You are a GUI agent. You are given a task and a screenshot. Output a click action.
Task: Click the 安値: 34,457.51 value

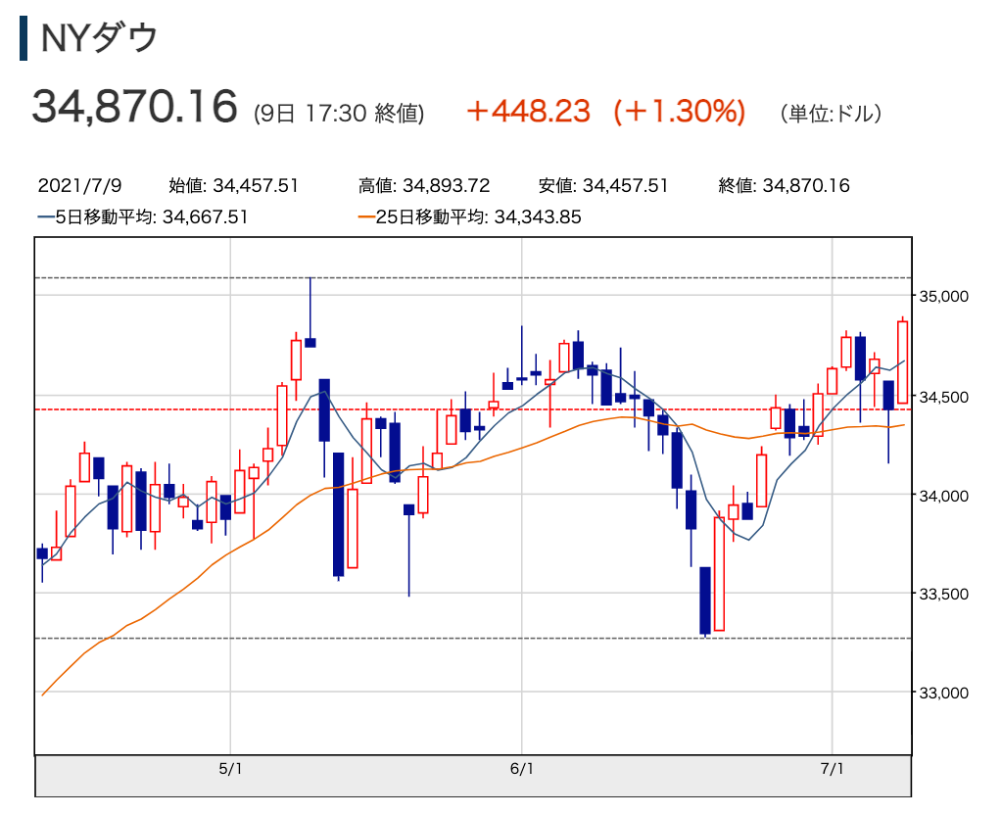[603, 186]
